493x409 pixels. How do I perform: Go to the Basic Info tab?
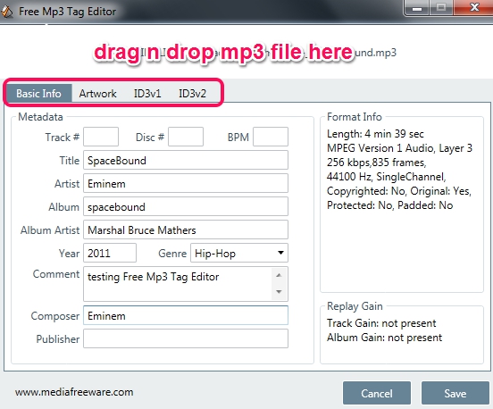point(38,94)
